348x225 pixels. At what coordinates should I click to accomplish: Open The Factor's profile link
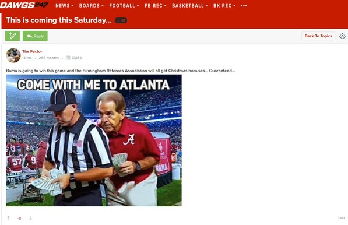pos(32,51)
